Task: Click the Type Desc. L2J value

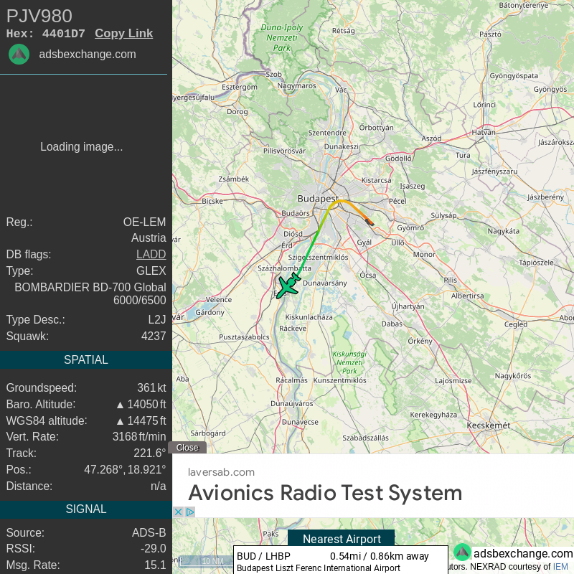Action: (157, 319)
